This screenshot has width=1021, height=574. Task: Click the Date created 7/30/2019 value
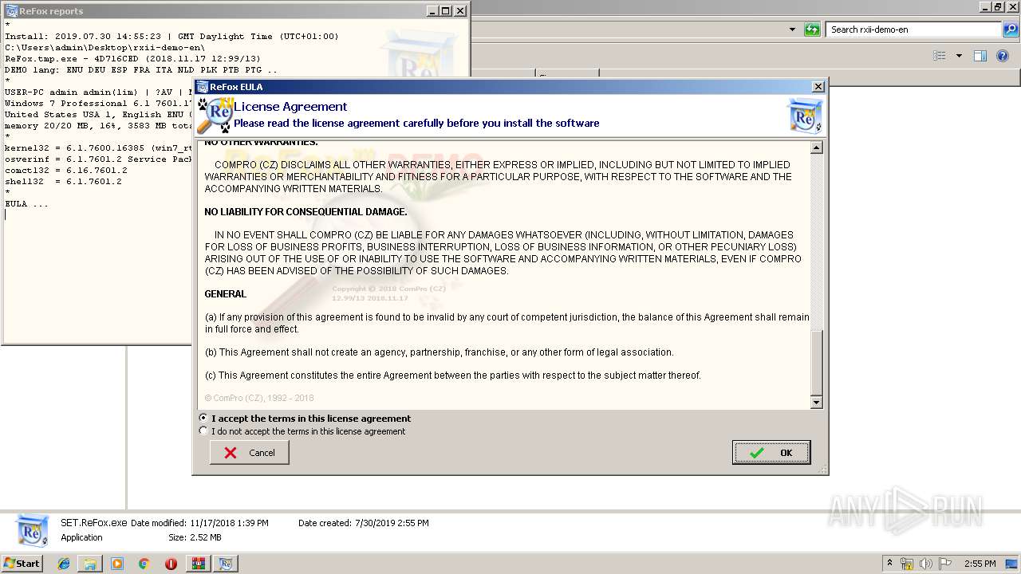[x=392, y=523]
